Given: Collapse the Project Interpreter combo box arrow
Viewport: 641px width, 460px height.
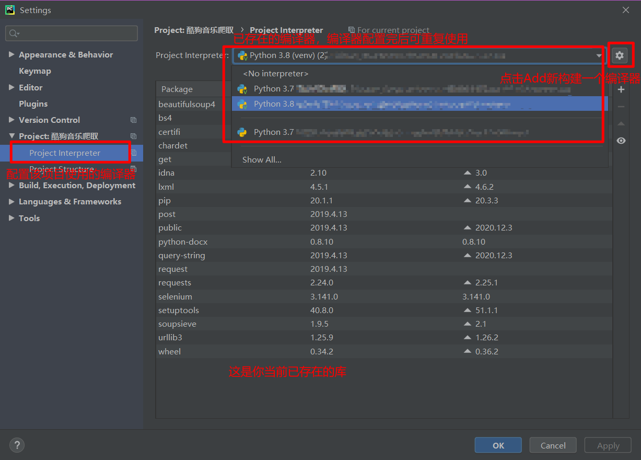Looking at the screenshot, I should 599,55.
